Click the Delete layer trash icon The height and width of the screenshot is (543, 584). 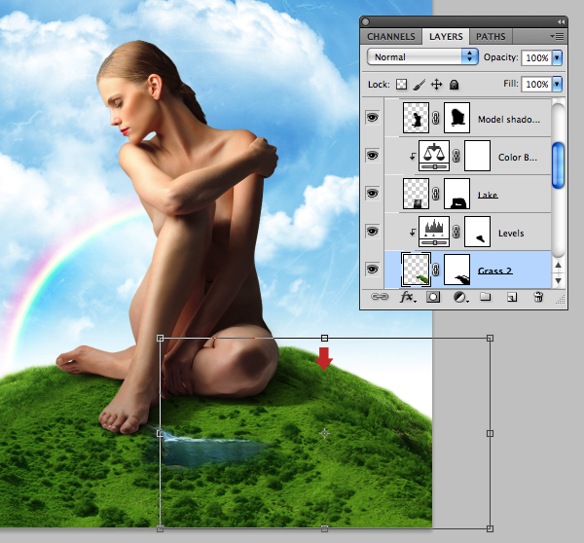tap(538, 297)
